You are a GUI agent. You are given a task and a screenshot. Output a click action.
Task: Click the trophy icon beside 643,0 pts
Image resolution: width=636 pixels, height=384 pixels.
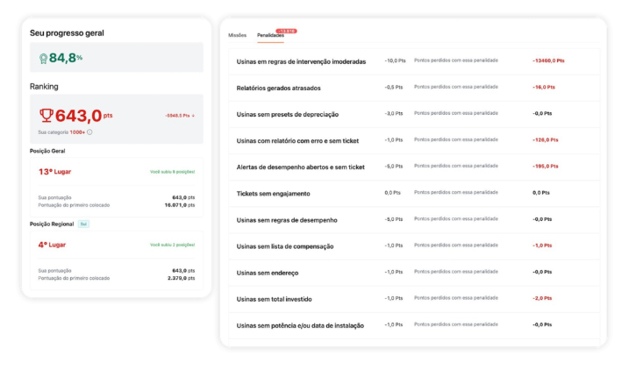click(46, 115)
